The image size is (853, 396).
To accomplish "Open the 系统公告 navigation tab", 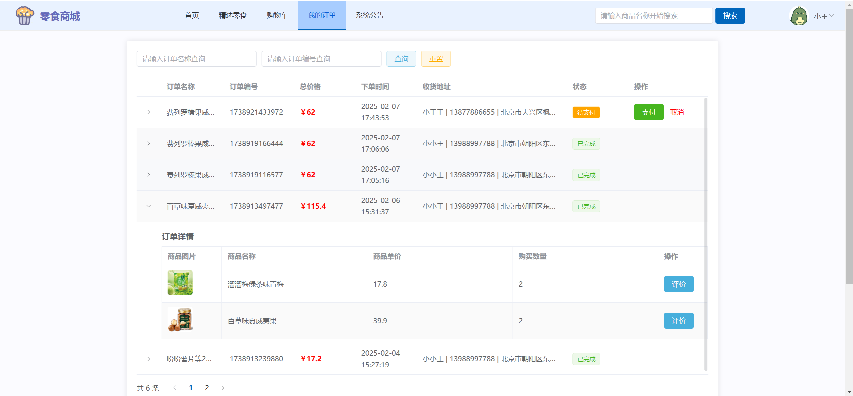I will (370, 15).
